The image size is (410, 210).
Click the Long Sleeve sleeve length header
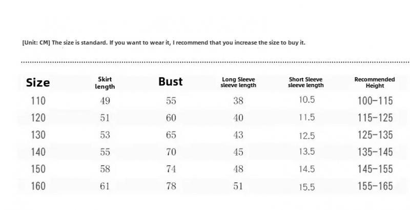(238, 82)
